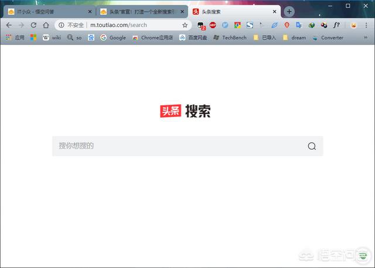Open the wiki bookmark
This screenshot has height=268, width=375.
[x=52, y=37]
